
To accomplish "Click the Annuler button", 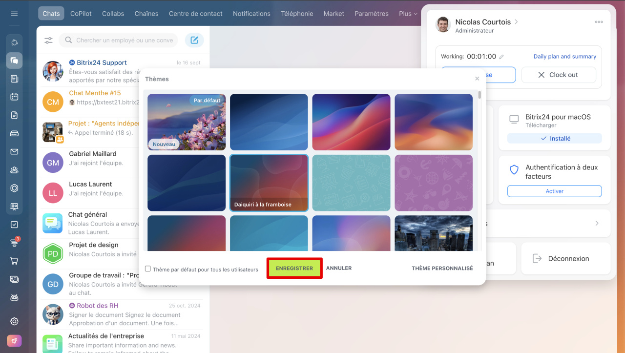I will coord(339,269).
